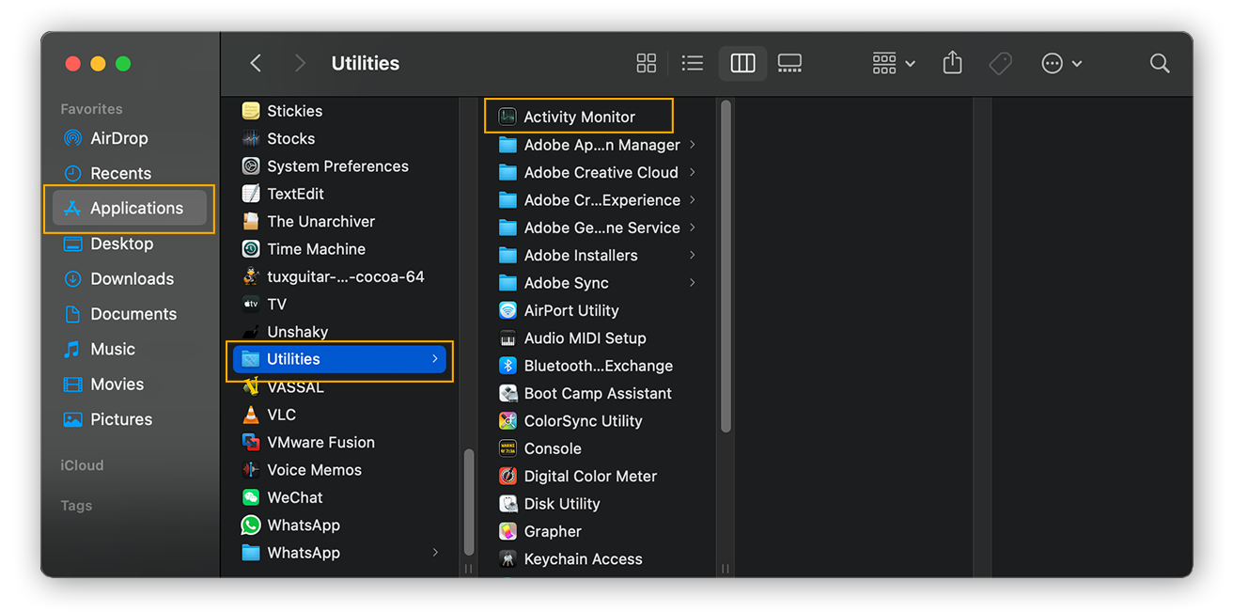Select Applications in the sidebar
The height and width of the screenshot is (612, 1233).
click(131, 209)
